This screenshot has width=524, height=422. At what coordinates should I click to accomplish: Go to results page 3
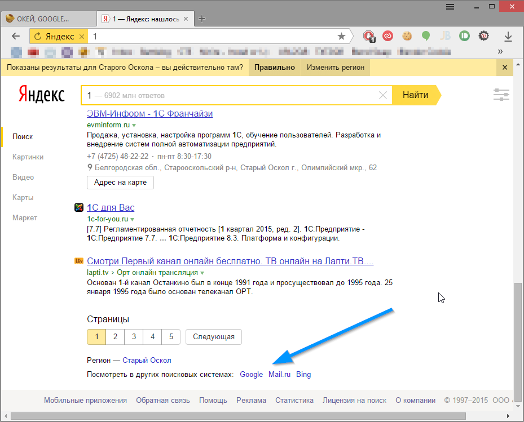134,336
